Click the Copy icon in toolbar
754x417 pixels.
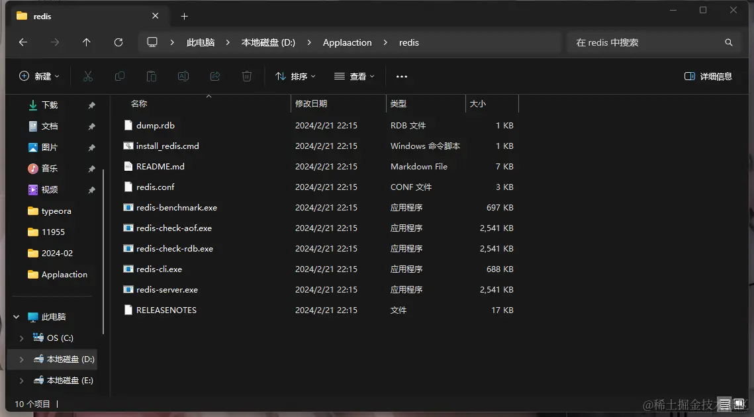(120, 76)
